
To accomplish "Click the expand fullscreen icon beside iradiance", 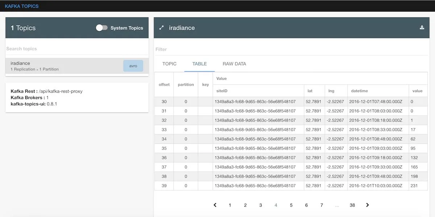I will pyautogui.click(x=162, y=27).
